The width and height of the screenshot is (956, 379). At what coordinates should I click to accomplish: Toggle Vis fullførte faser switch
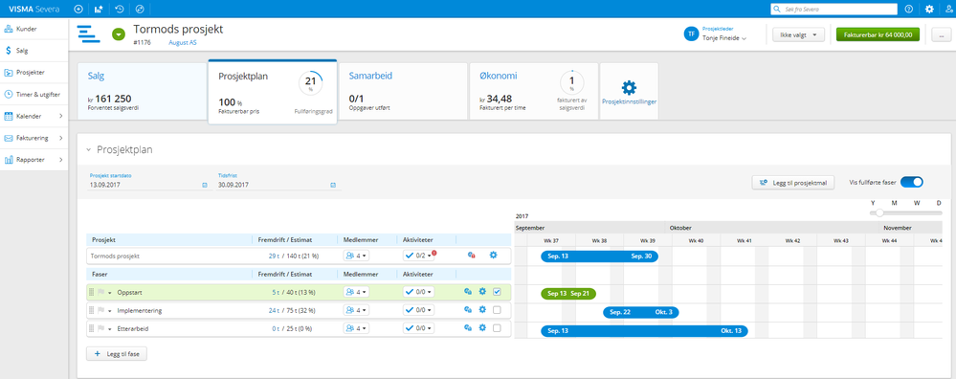911,182
